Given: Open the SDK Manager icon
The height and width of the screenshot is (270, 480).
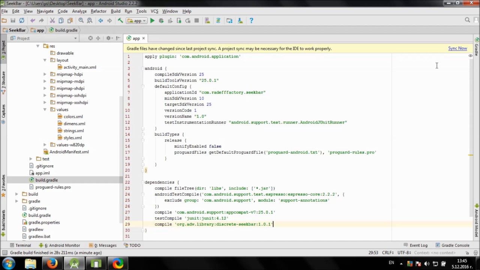Looking at the screenshot, I should coord(240,21).
